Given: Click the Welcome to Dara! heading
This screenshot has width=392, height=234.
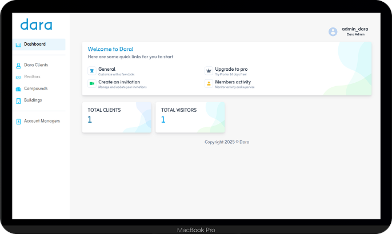Looking at the screenshot, I should point(110,49).
